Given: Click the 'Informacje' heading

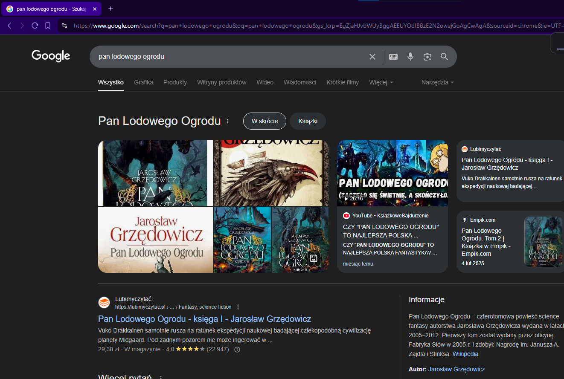Looking at the screenshot, I should tap(427, 300).
